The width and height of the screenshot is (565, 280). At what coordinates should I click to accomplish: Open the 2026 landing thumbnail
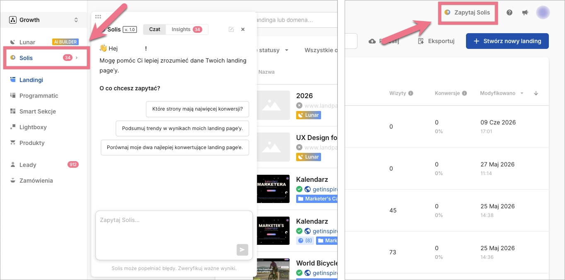click(x=273, y=105)
